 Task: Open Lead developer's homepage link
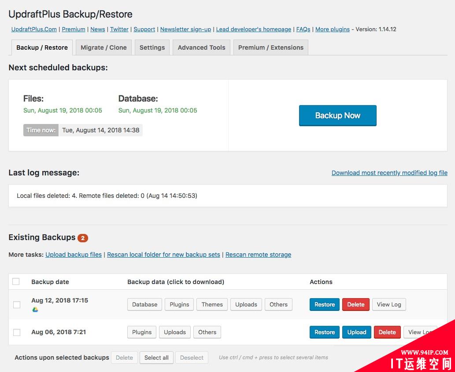point(254,29)
